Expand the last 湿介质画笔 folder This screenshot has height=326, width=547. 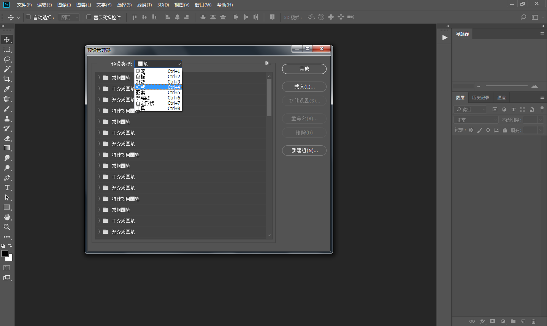tap(99, 232)
